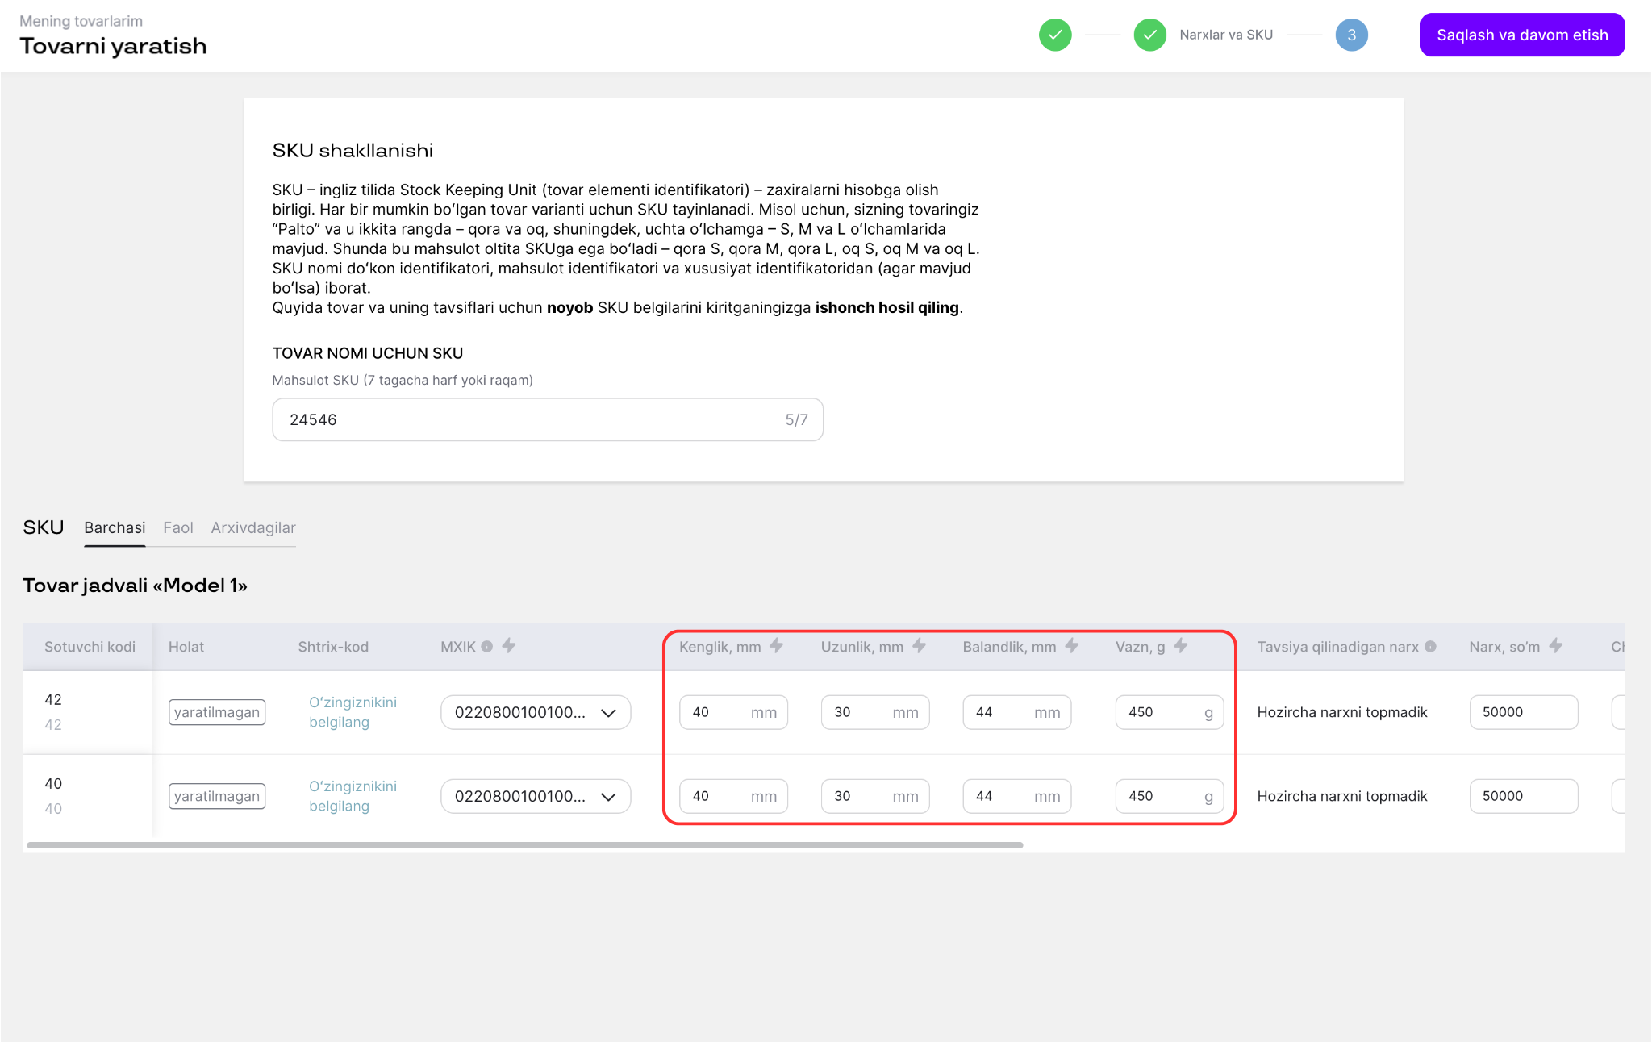
Task: Click the table's horizontal scrollbar
Action: point(525,845)
